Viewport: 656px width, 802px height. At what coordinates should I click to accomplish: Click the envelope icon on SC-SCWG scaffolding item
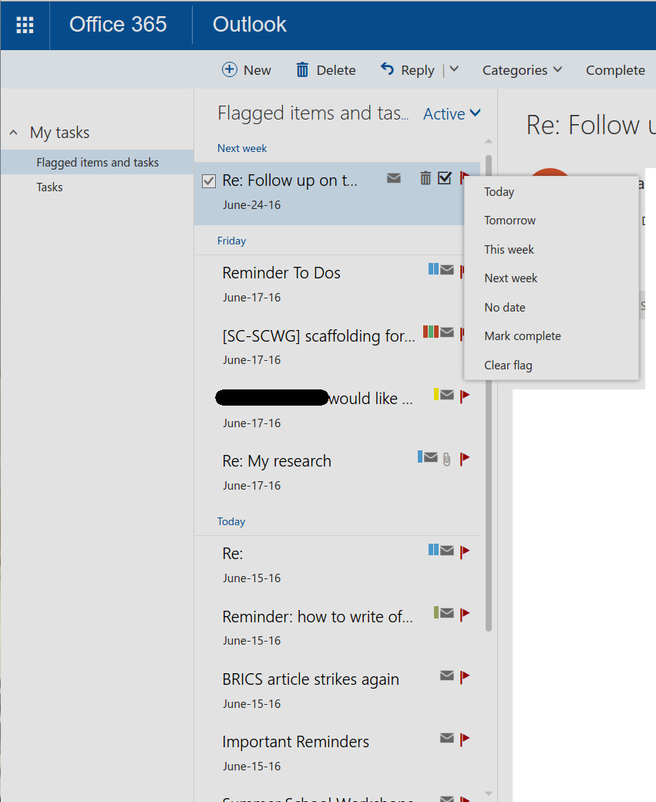pos(447,332)
